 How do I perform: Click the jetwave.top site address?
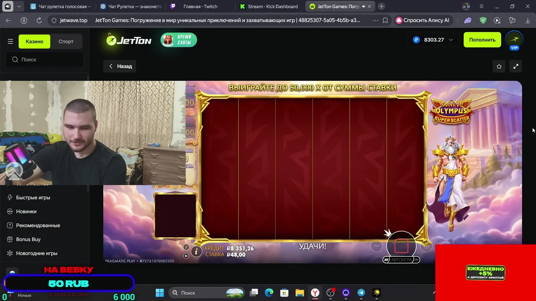point(74,20)
